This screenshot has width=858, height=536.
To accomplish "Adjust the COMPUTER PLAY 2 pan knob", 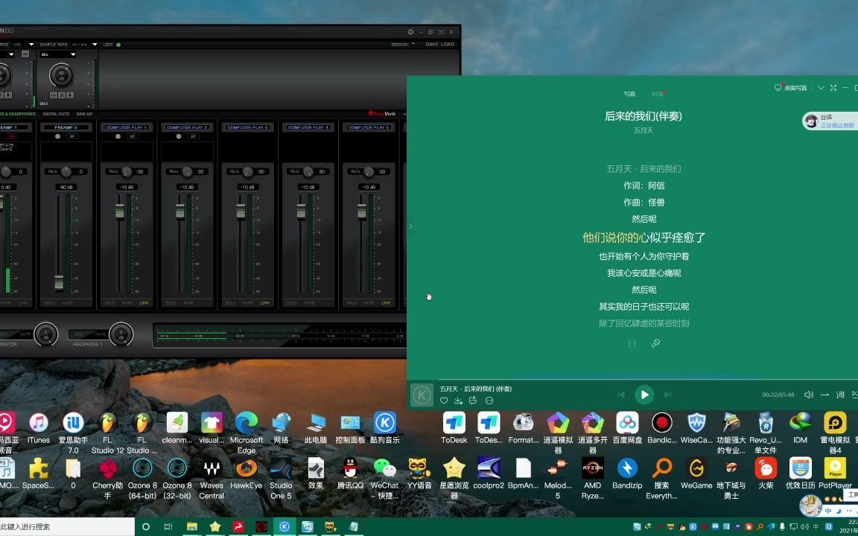I will coord(188,171).
